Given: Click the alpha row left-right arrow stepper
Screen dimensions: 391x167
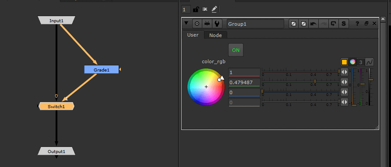Looking at the screenshot, I should [344, 102].
